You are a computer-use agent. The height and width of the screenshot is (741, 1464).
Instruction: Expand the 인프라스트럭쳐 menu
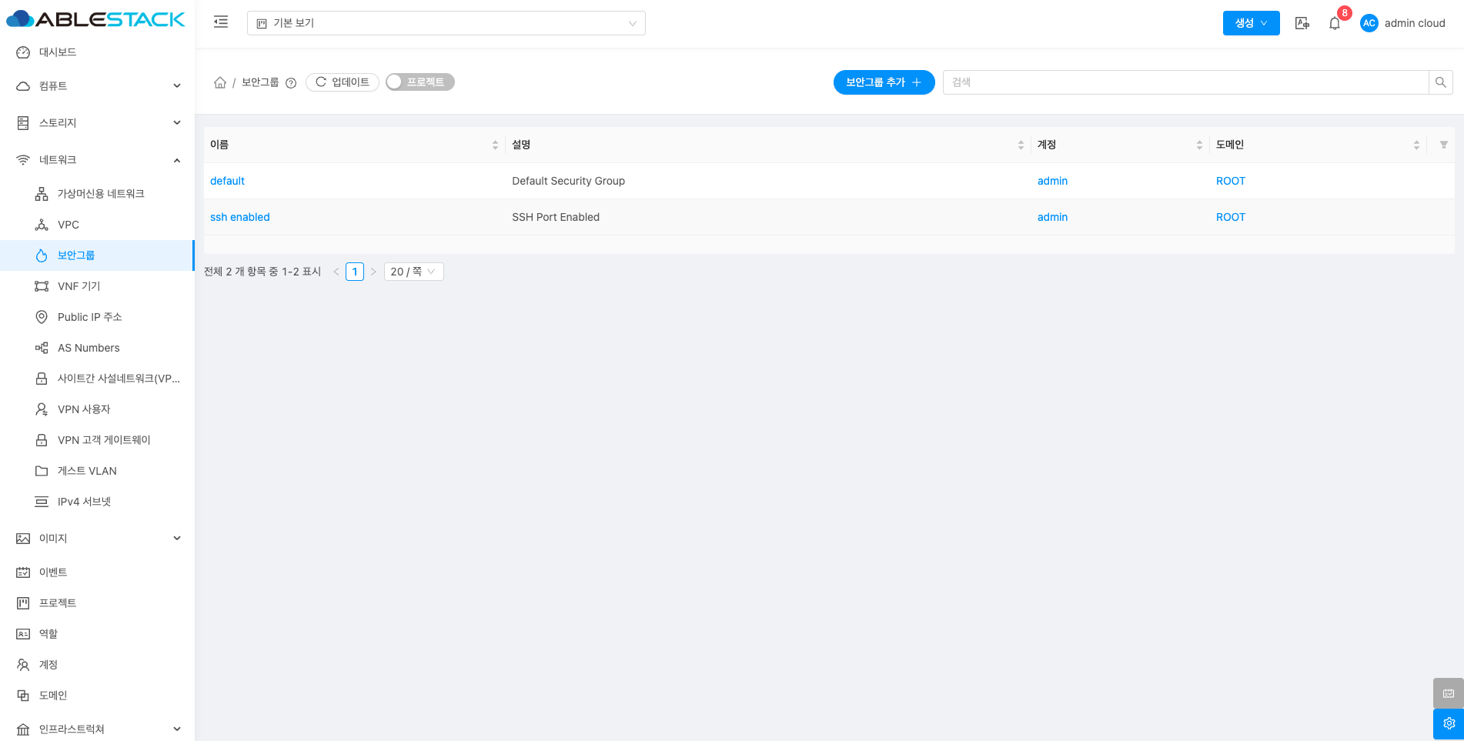[97, 729]
